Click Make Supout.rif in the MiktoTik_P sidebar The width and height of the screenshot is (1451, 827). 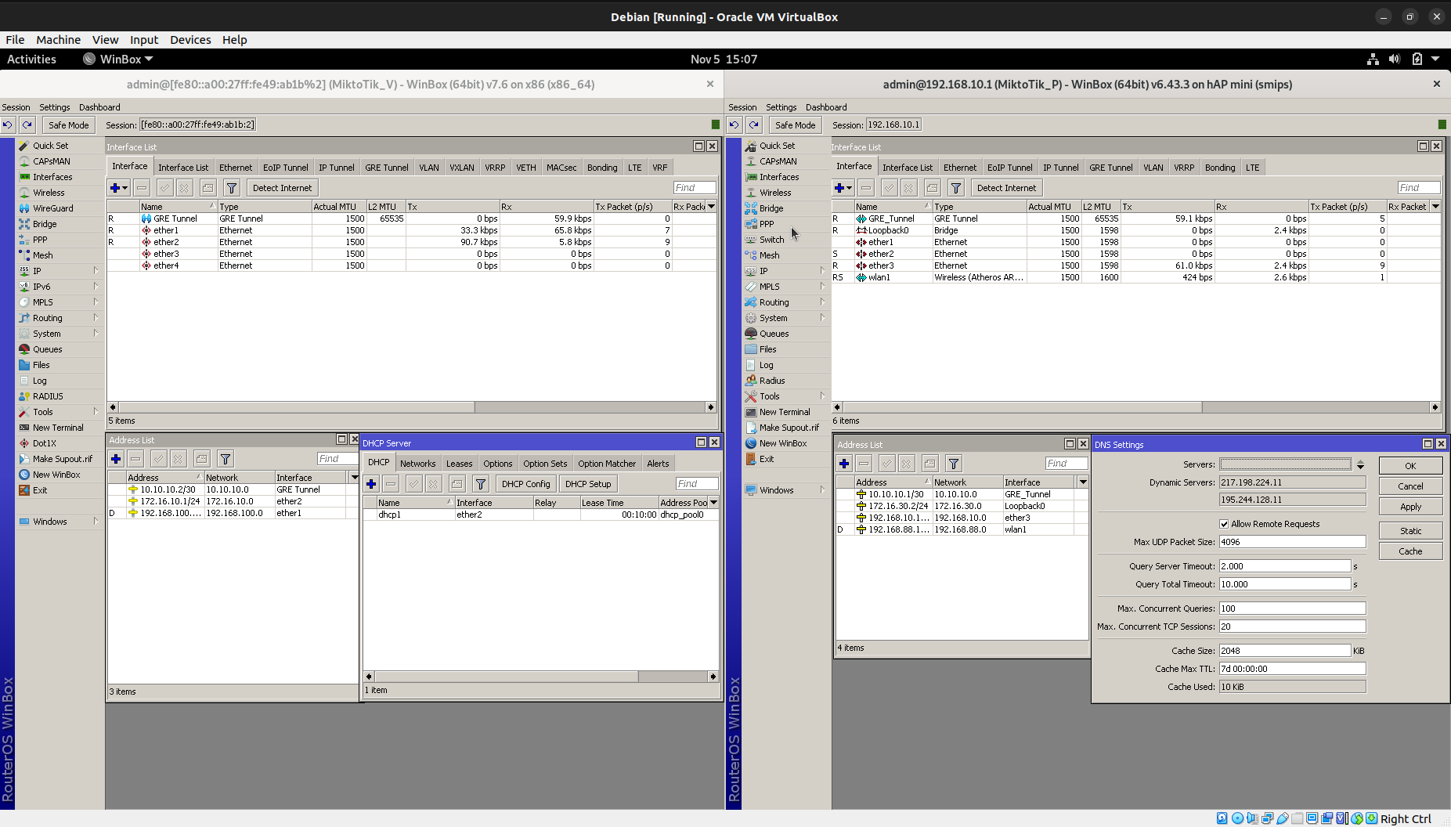(789, 428)
